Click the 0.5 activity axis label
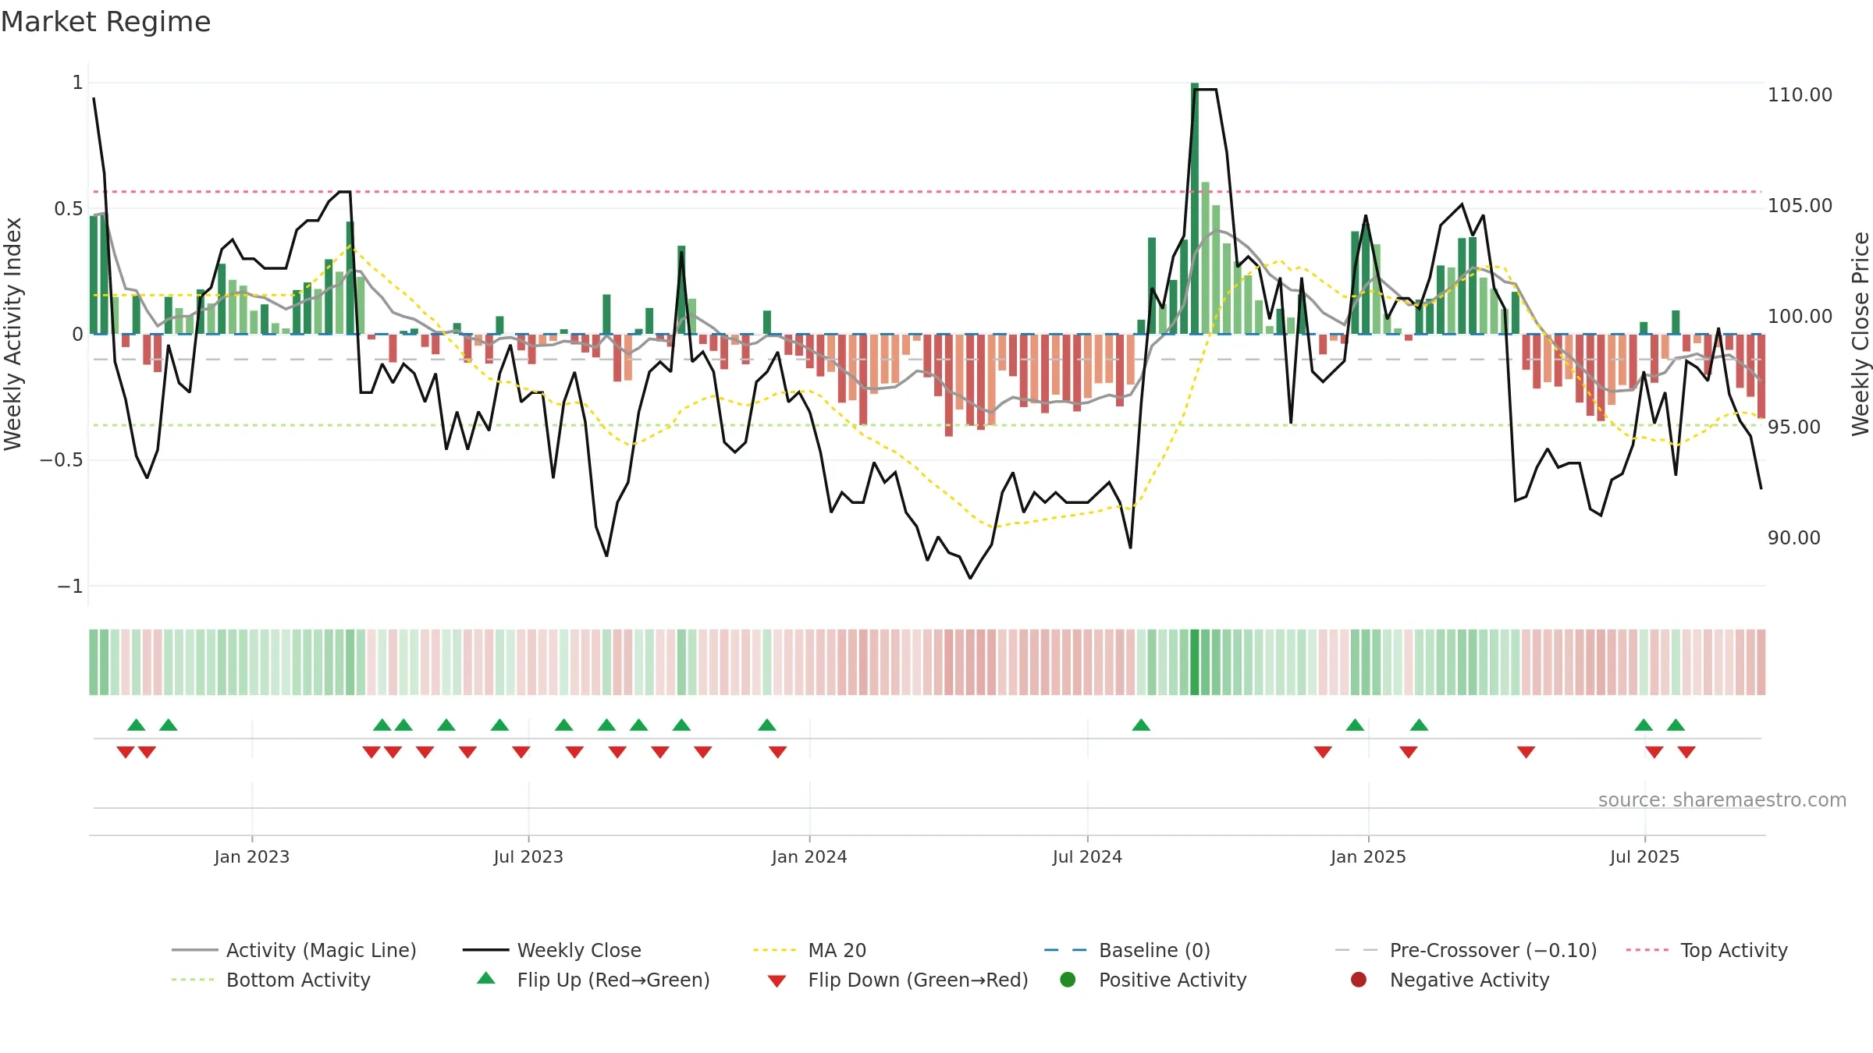The height and width of the screenshot is (1053, 1873). tap(68, 209)
